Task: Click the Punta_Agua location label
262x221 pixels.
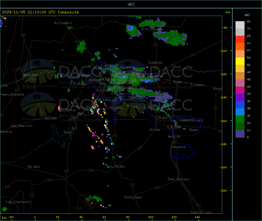Action: coord(133,197)
